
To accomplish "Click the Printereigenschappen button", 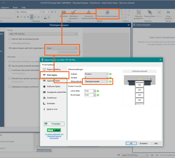I will click(68, 52).
